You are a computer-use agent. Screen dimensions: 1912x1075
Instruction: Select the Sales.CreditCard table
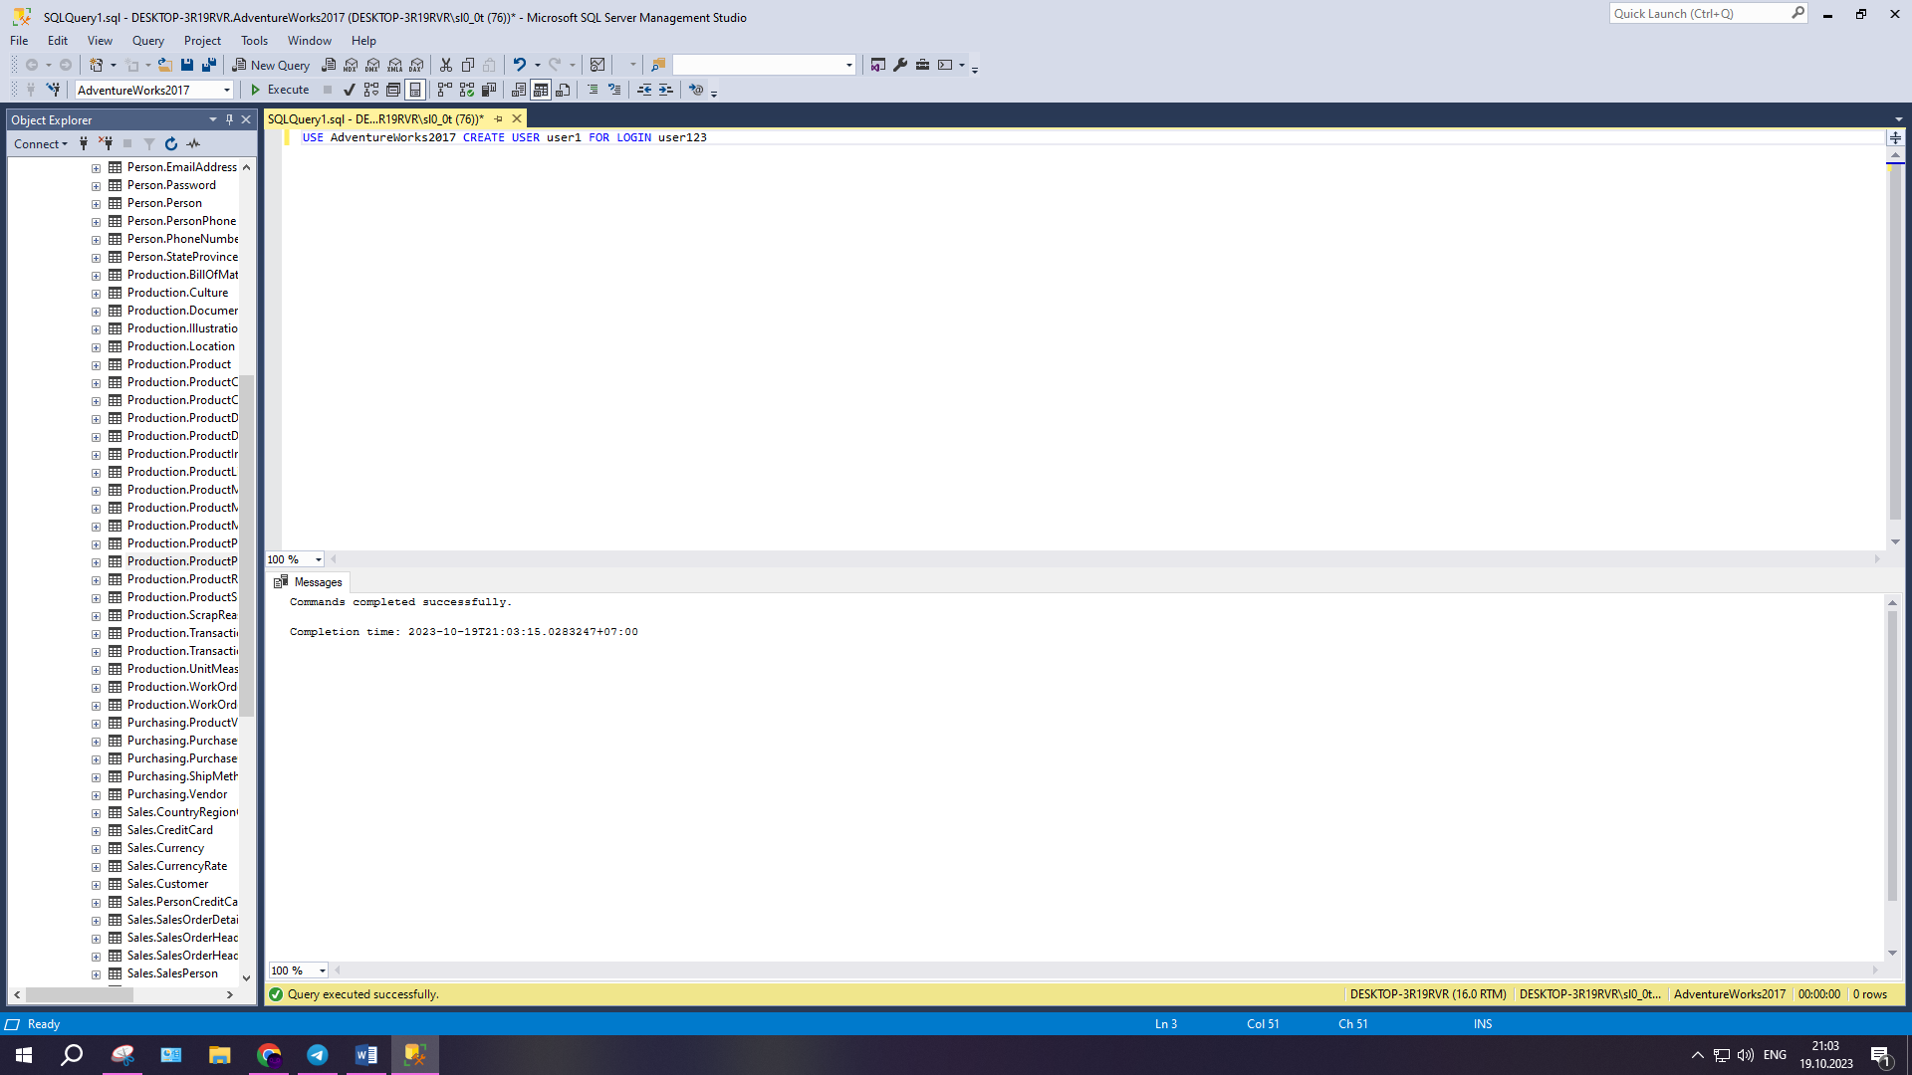tap(170, 830)
